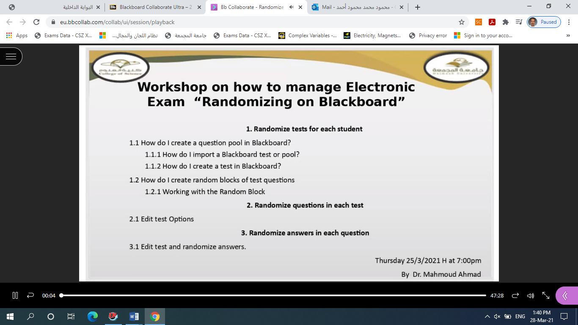Reload the current page
Image resolution: width=578 pixels, height=325 pixels.
coord(36,22)
